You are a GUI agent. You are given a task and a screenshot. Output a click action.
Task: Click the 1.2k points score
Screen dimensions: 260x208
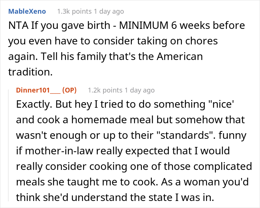[105, 90]
